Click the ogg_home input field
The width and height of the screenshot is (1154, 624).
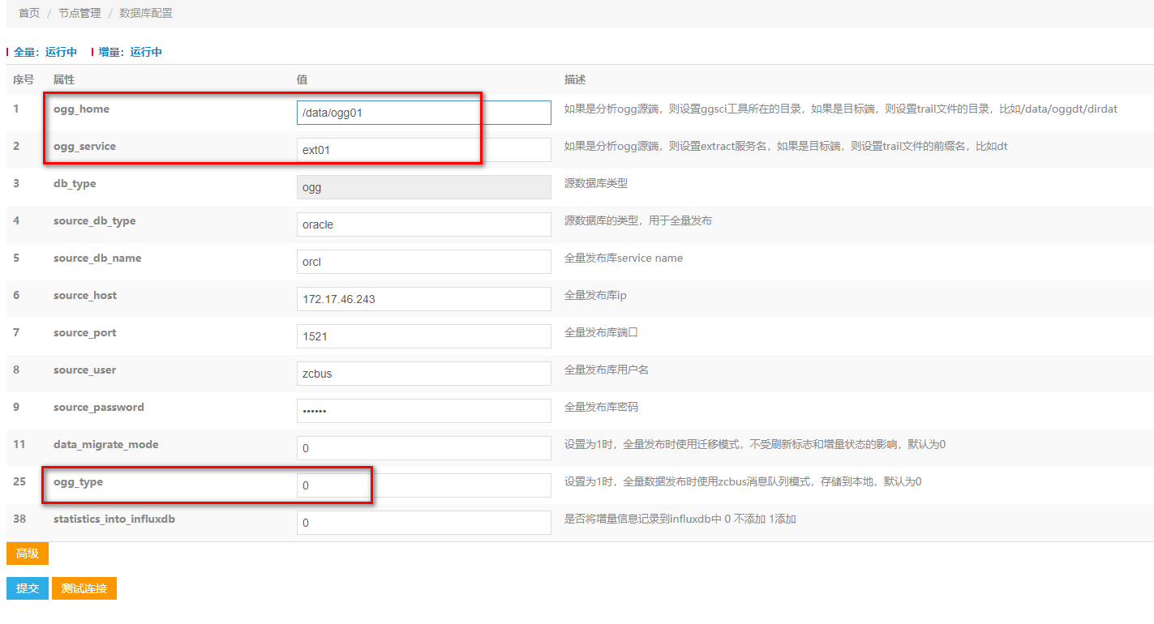click(x=423, y=113)
